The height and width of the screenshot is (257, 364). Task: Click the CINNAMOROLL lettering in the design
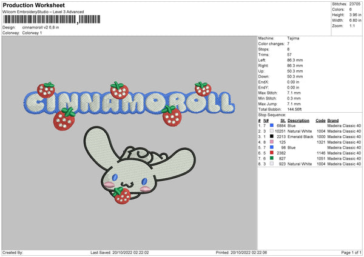pyautogui.click(x=127, y=103)
